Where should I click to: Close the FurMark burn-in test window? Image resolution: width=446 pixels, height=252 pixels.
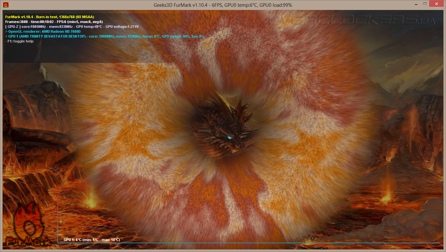[x=436, y=4]
